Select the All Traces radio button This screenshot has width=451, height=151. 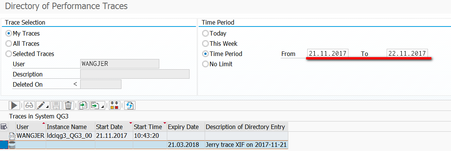click(9, 44)
